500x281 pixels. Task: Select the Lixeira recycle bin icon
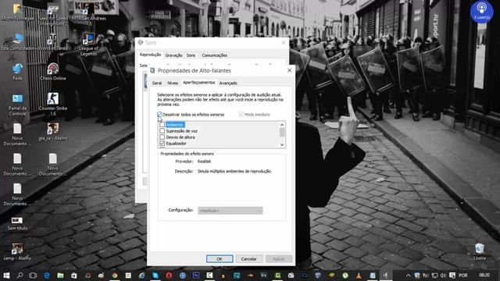tap(479, 251)
